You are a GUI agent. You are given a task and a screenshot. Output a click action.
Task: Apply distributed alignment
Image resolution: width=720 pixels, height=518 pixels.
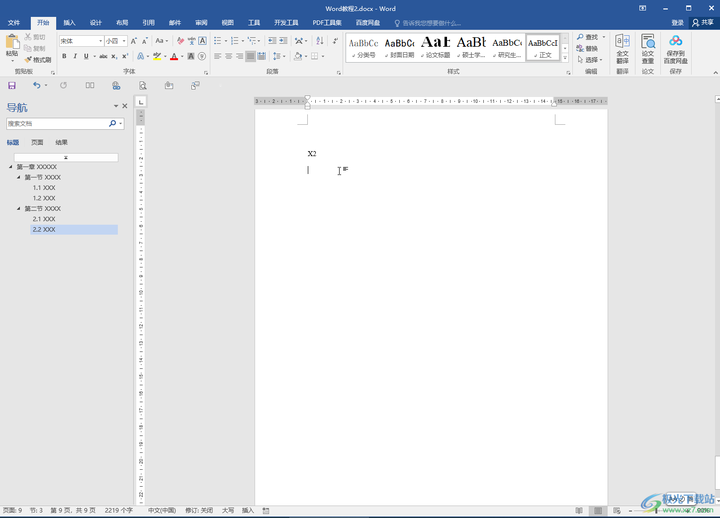(x=262, y=56)
